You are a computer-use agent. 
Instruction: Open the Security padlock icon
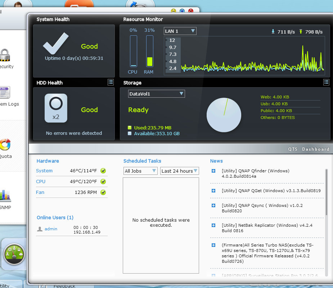coord(5,55)
